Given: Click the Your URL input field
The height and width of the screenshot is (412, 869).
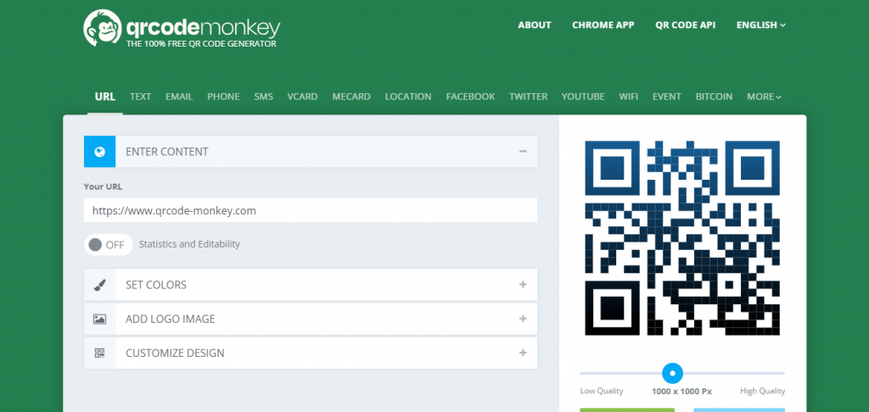Looking at the screenshot, I should coord(311,210).
